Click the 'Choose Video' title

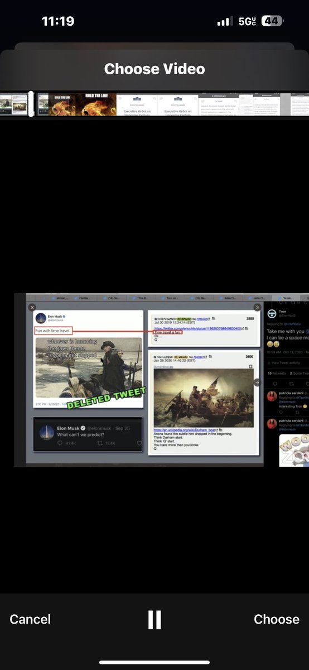coord(154,69)
